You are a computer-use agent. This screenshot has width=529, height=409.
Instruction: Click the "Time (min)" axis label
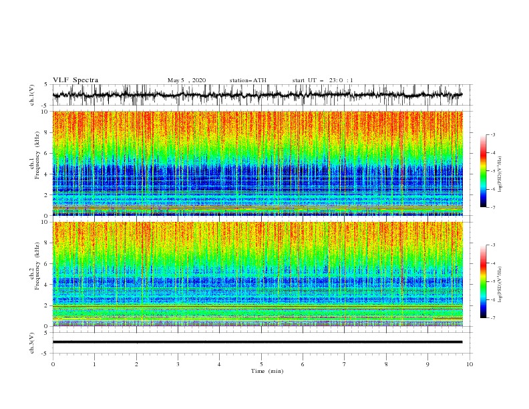pyautogui.click(x=267, y=371)
